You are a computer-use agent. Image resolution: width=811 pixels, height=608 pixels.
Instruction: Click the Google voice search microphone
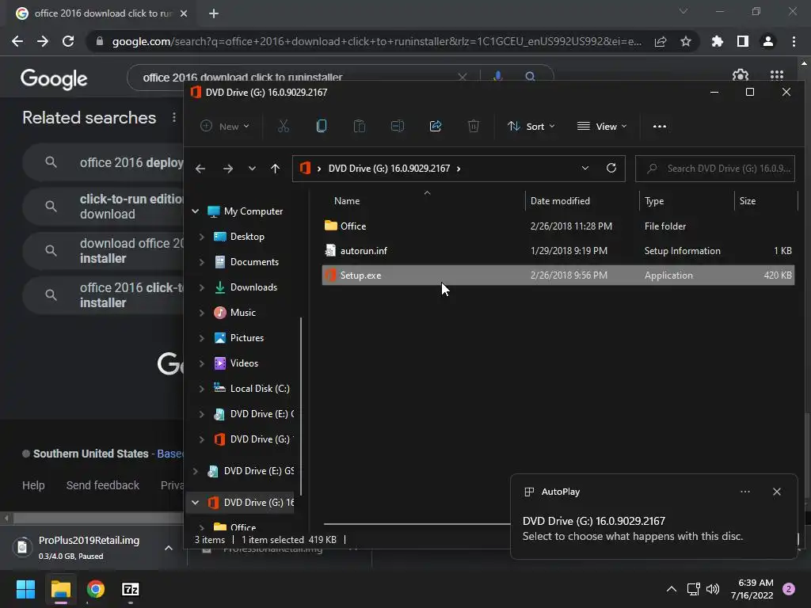click(x=497, y=77)
